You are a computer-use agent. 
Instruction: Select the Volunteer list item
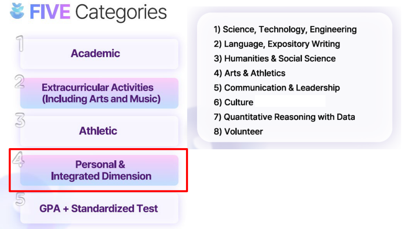[x=238, y=132]
